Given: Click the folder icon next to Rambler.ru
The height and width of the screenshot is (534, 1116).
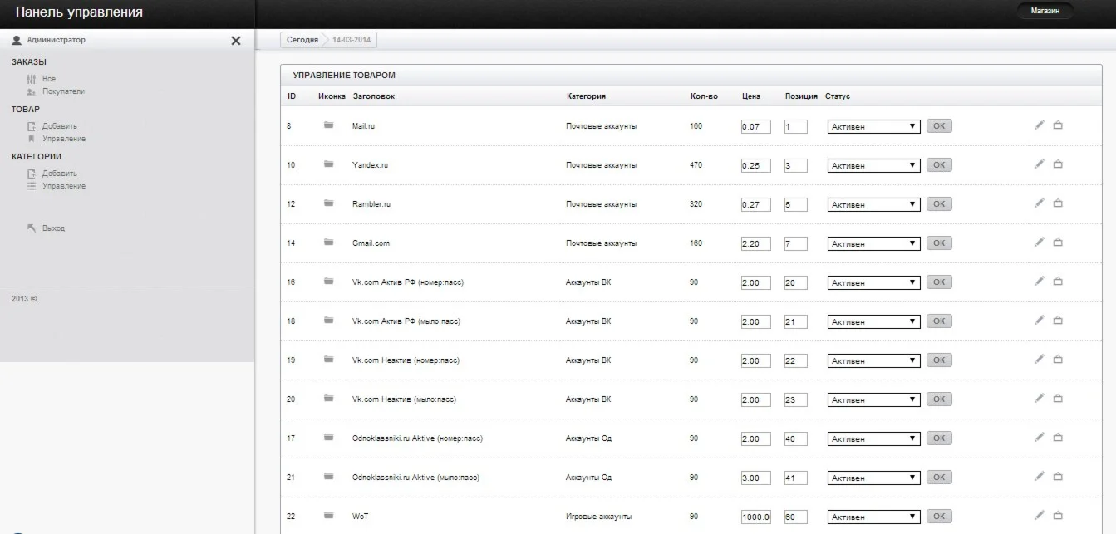Looking at the screenshot, I should pyautogui.click(x=329, y=203).
